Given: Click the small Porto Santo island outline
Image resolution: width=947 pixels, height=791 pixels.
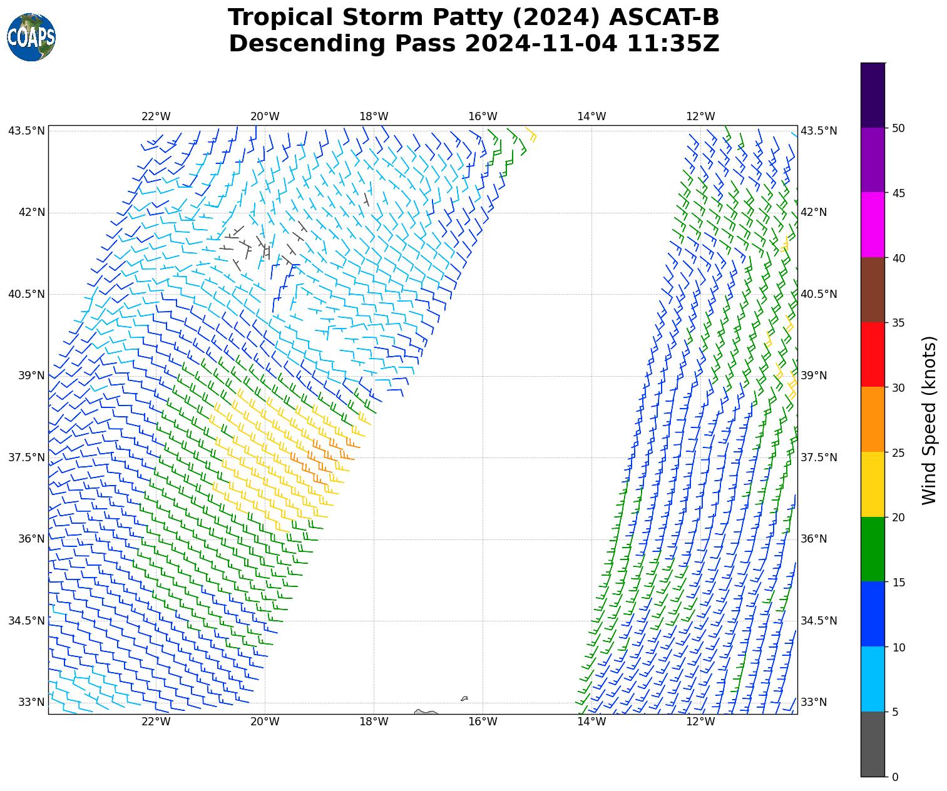Looking at the screenshot, I should (x=464, y=698).
